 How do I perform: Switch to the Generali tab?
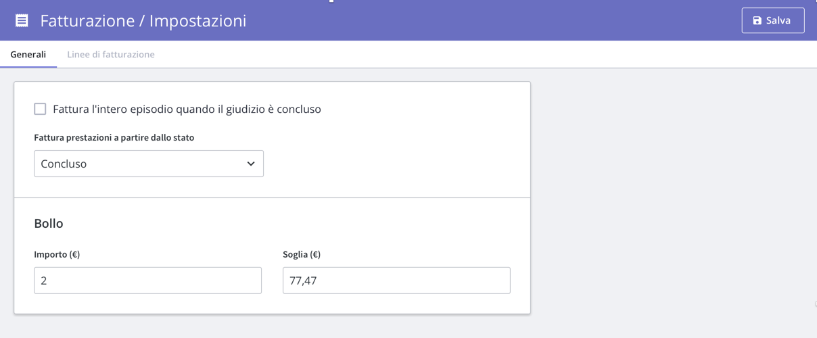coord(28,54)
